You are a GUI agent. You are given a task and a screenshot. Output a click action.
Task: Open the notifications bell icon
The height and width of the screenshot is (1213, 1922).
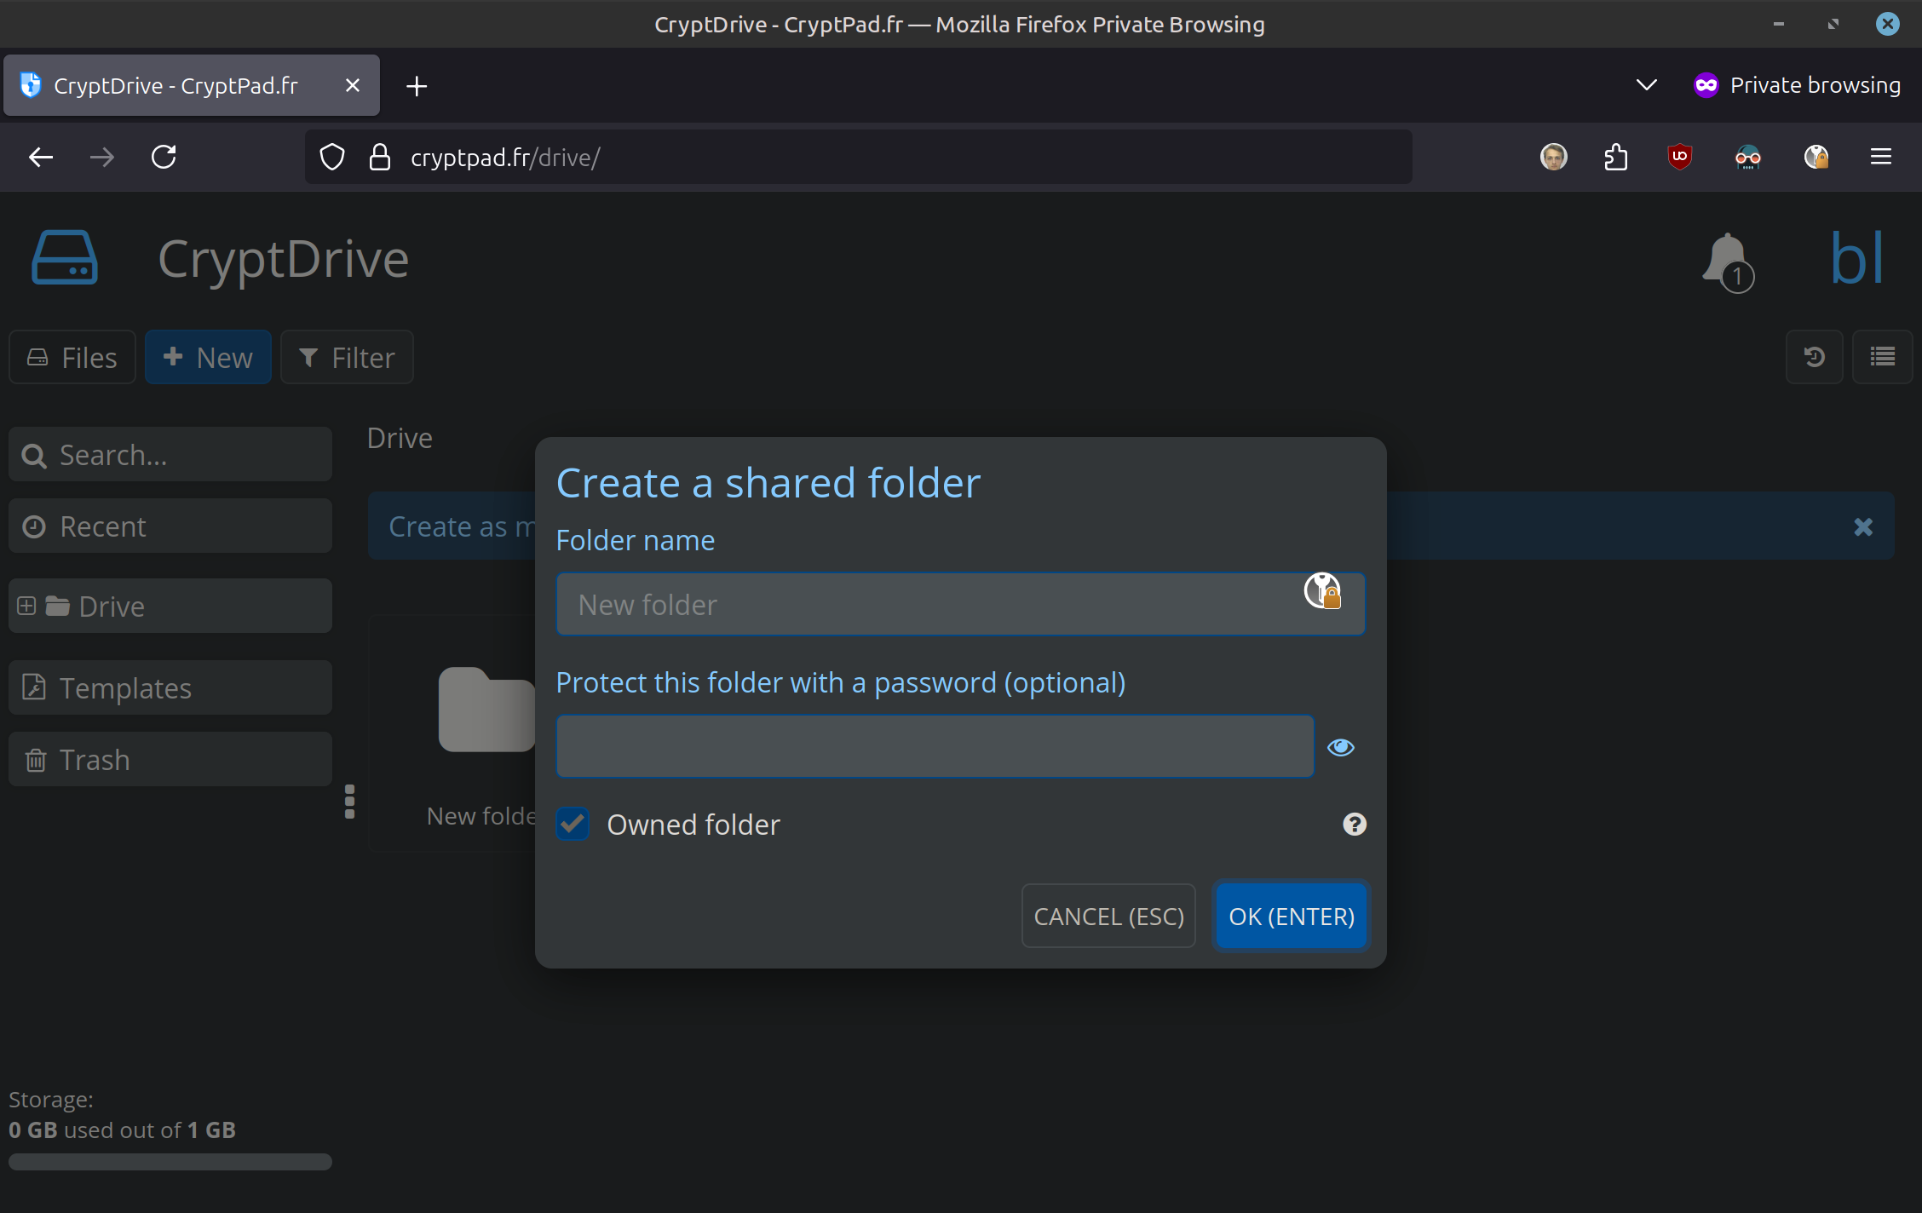[x=1726, y=260]
